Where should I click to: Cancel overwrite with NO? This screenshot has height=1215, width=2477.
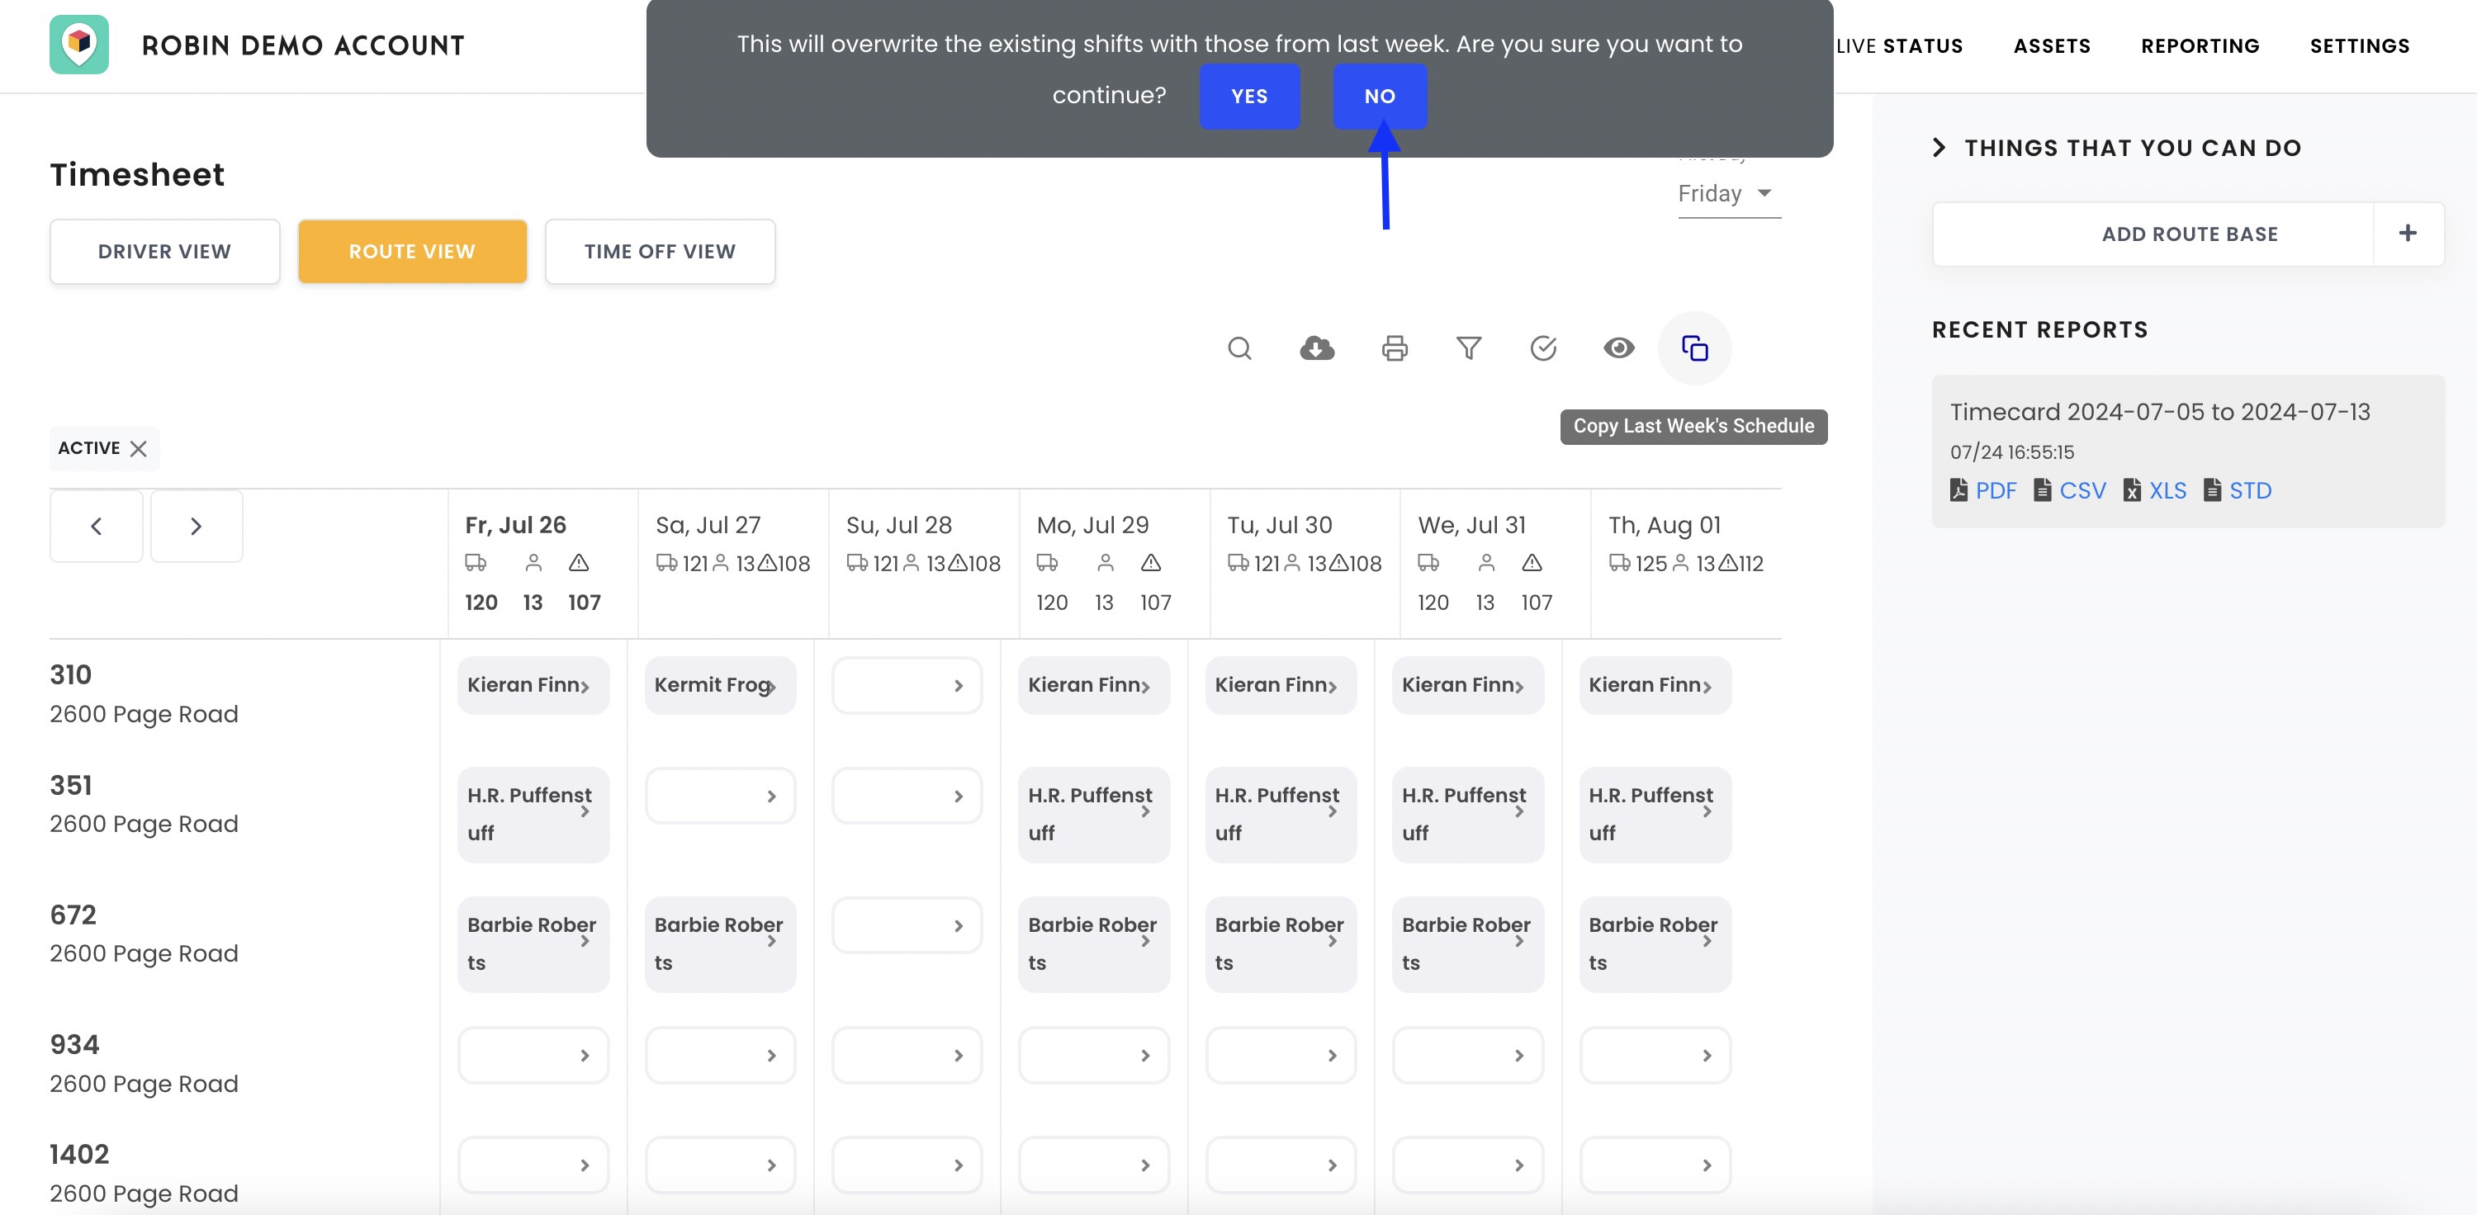coord(1379,96)
